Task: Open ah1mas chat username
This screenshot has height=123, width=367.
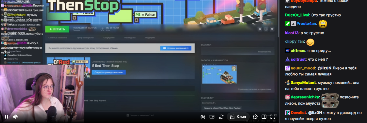Action: point(298,51)
